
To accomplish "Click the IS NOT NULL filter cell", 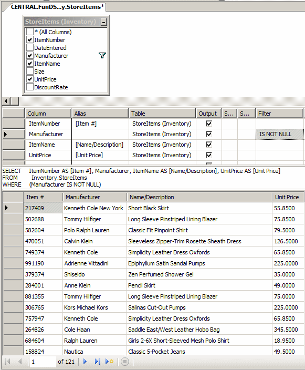I will [x=280, y=134].
